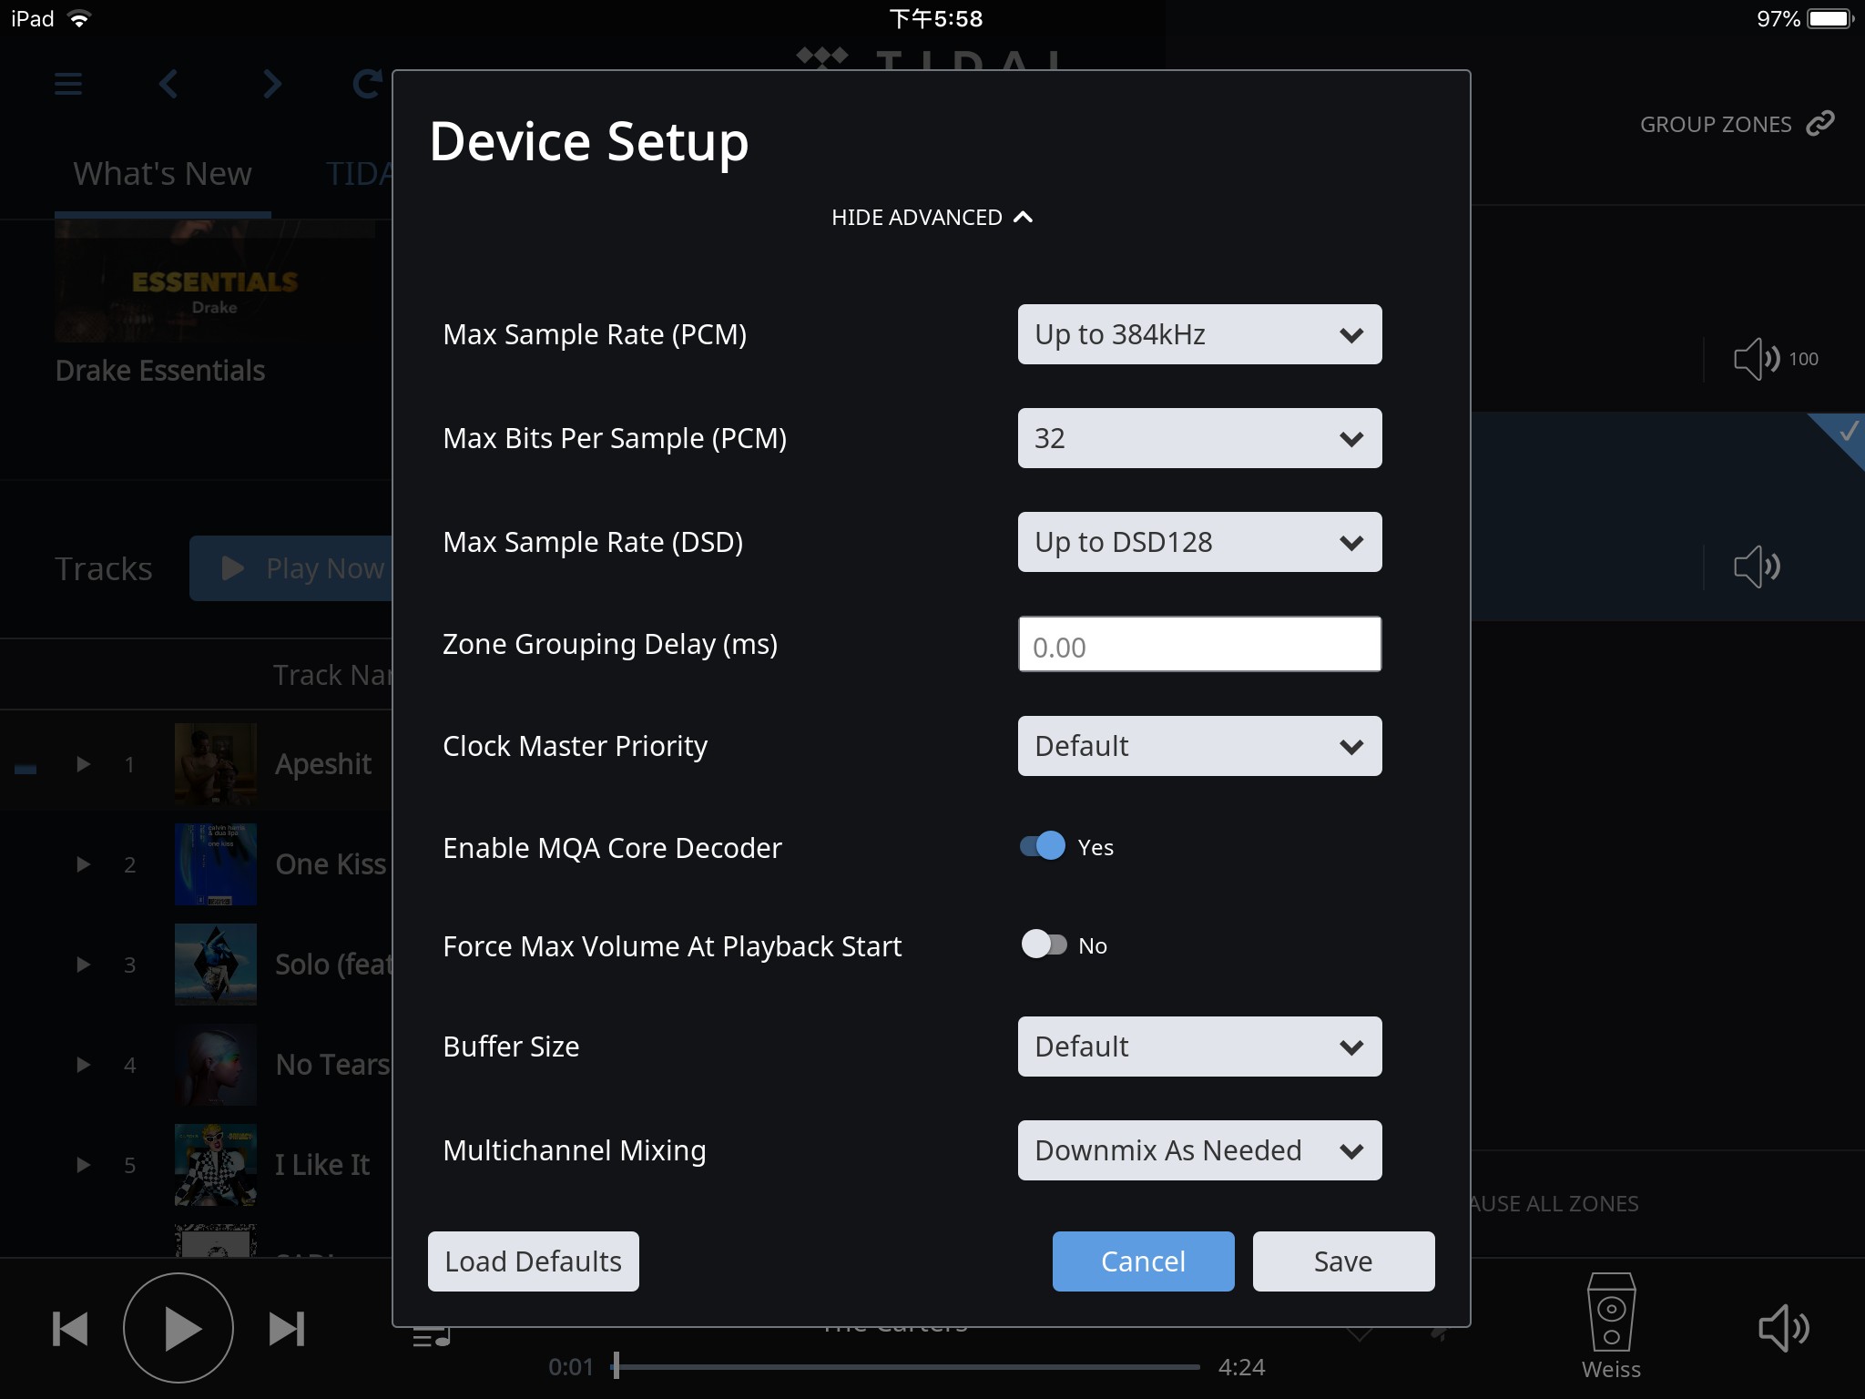Toggle Enable MQA Core Decoder switch
The height and width of the screenshot is (1399, 1865).
coord(1043,846)
